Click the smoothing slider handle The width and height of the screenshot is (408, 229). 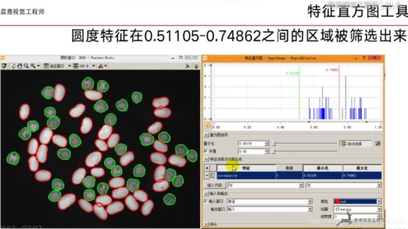[274, 151]
